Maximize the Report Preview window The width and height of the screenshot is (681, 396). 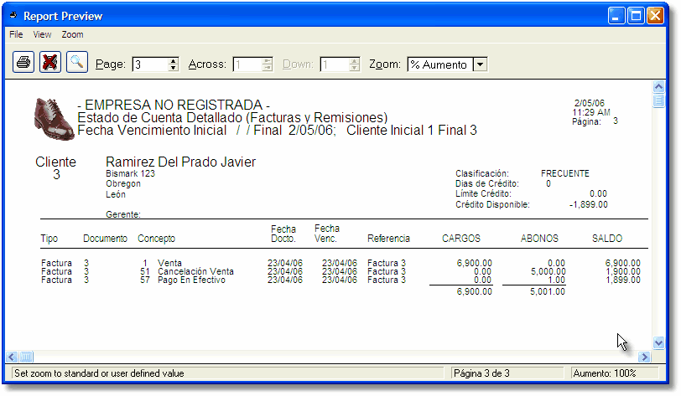pyautogui.click(x=636, y=16)
